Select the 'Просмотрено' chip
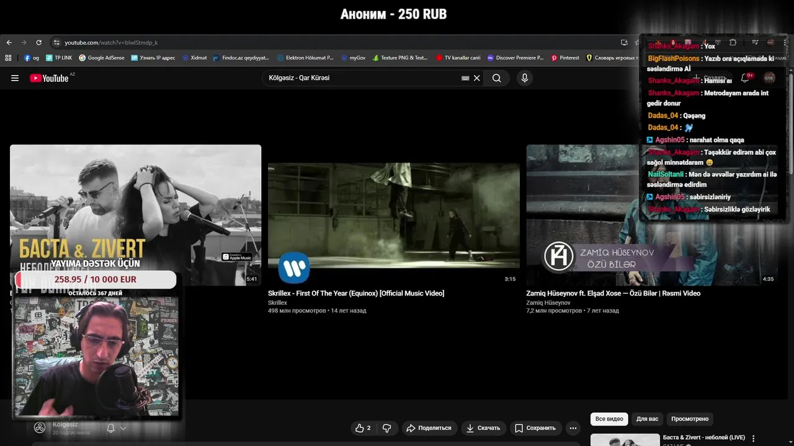 pos(690,419)
